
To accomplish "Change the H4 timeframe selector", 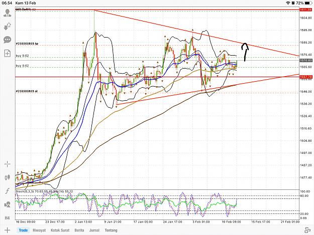I will pyautogui.click(x=7, y=218).
